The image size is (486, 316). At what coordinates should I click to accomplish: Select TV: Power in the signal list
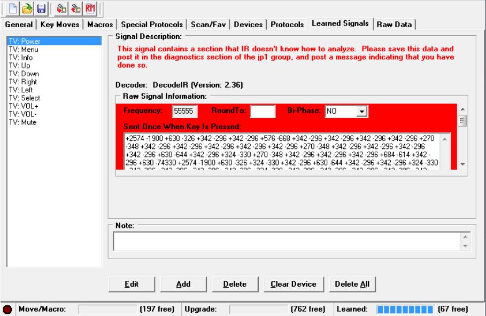tap(54, 41)
